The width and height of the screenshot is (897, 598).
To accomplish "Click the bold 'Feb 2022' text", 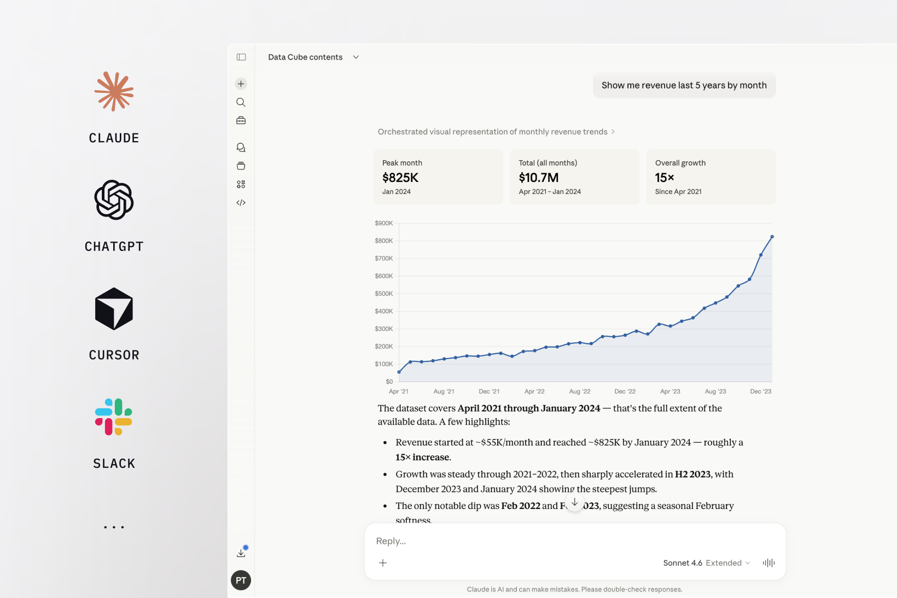I will (521, 506).
